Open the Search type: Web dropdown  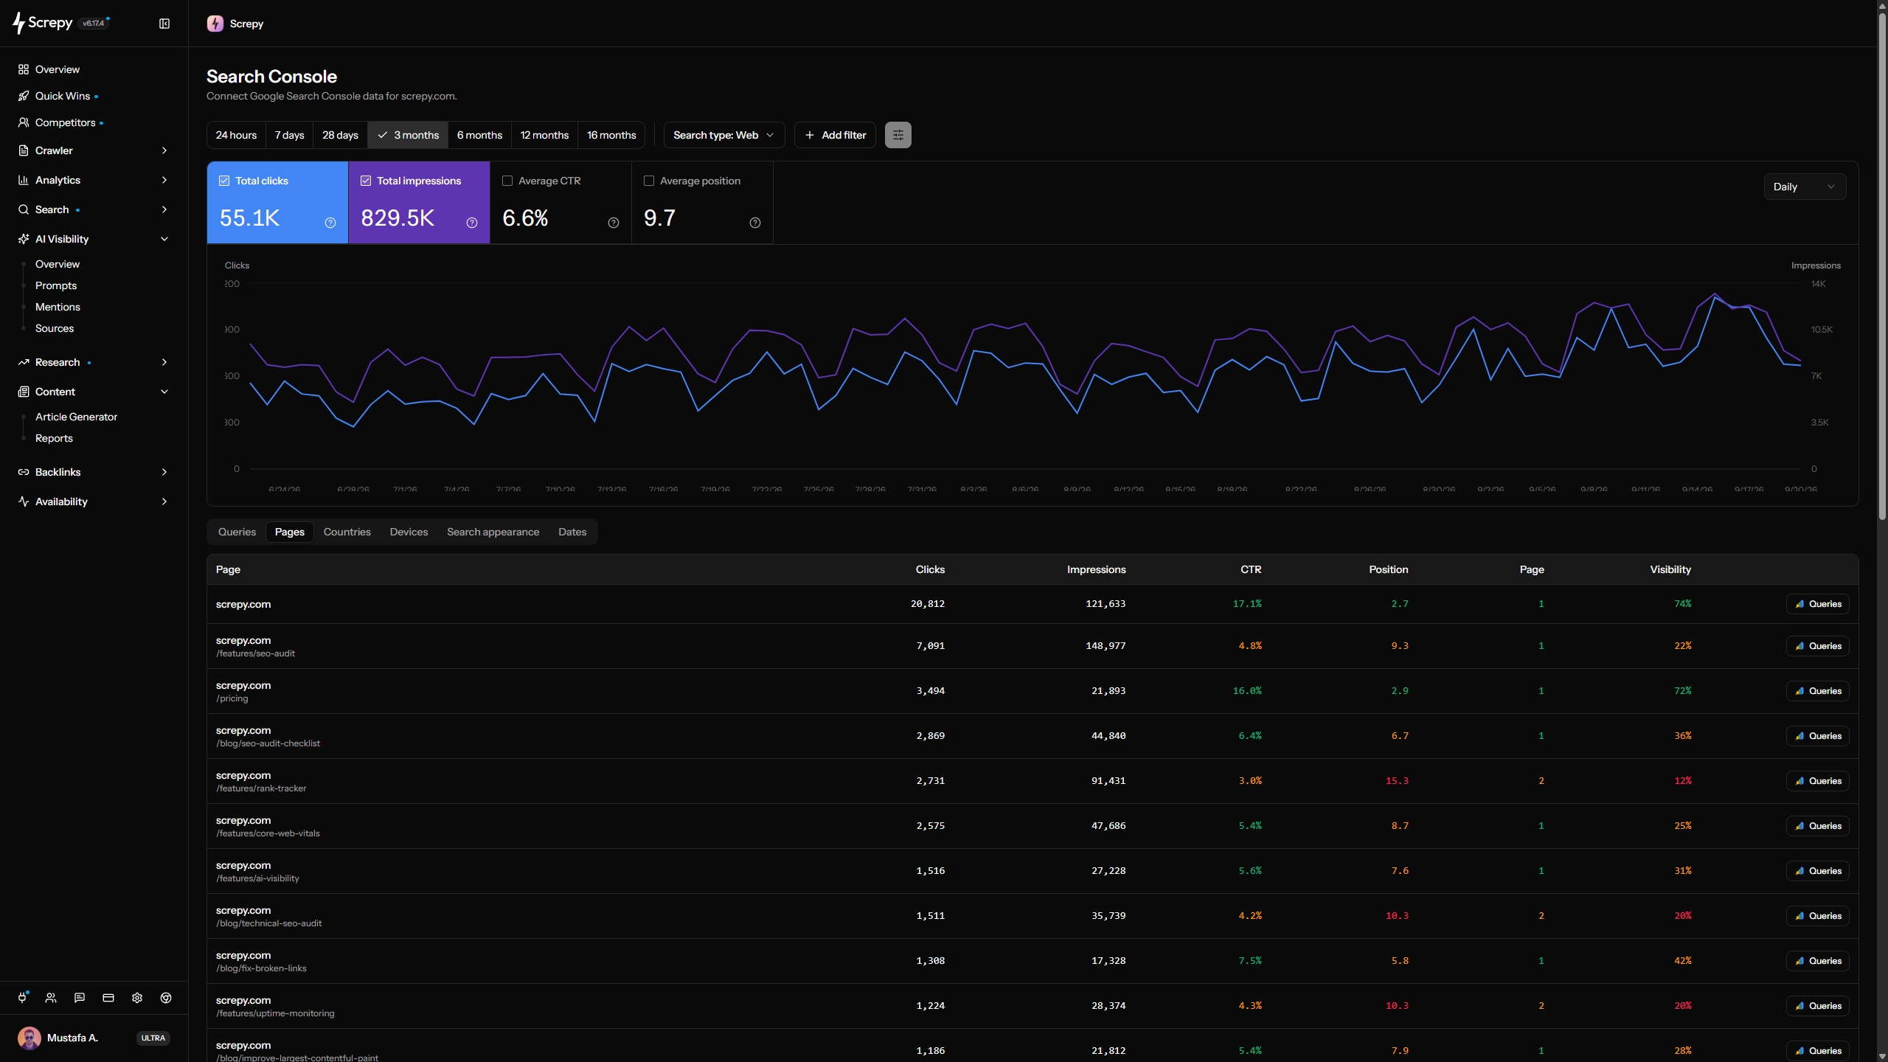[x=724, y=135]
